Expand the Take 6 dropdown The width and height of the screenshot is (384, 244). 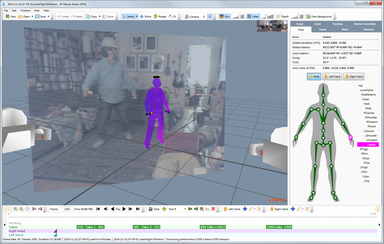click(x=185, y=209)
